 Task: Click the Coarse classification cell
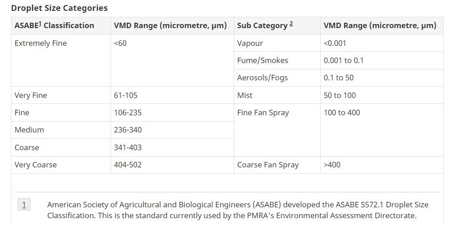click(61, 147)
